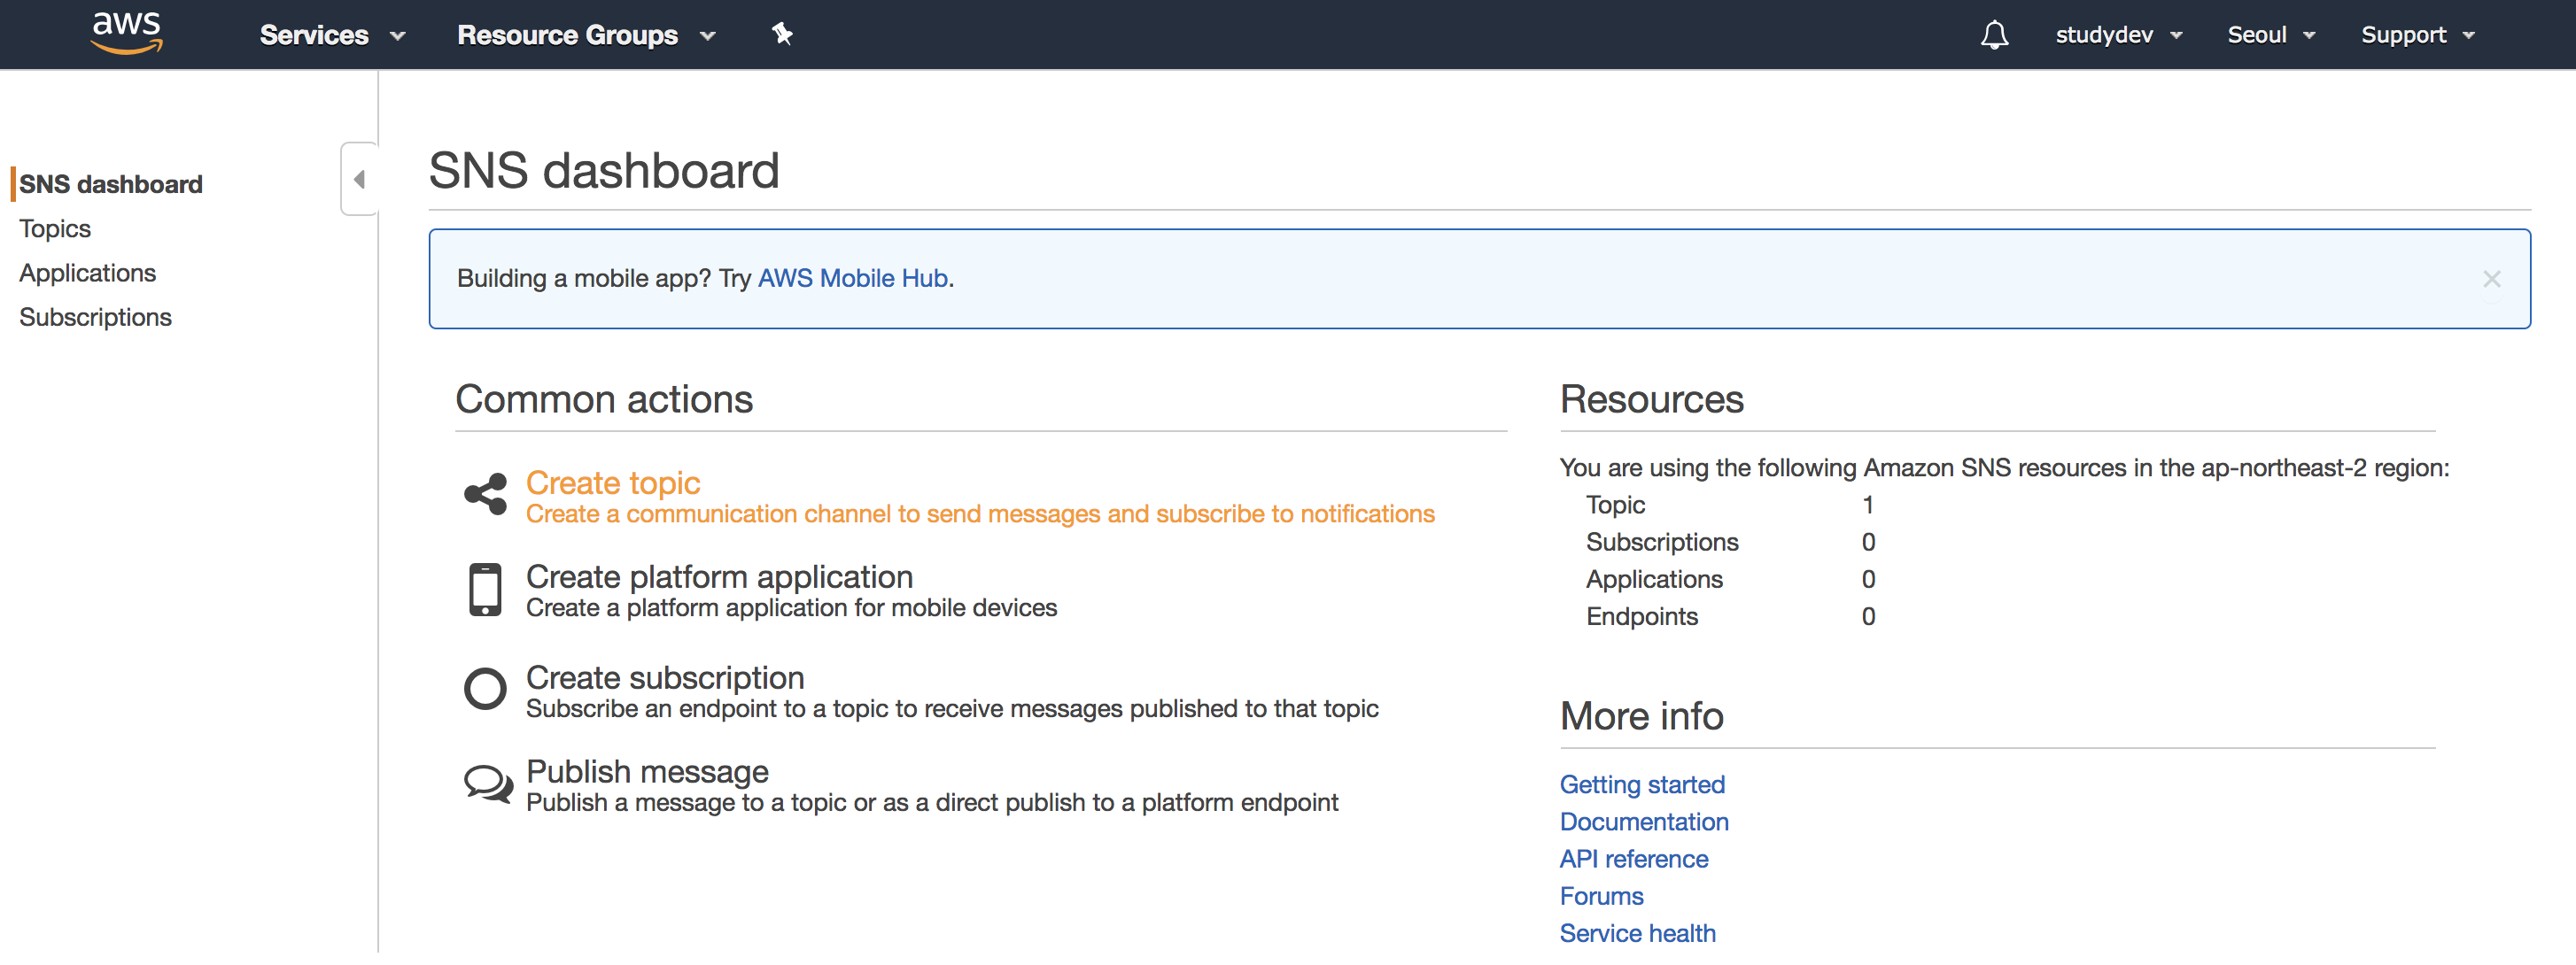Click Create platform application heading
Image resolution: width=2576 pixels, height=965 pixels.
click(x=719, y=577)
